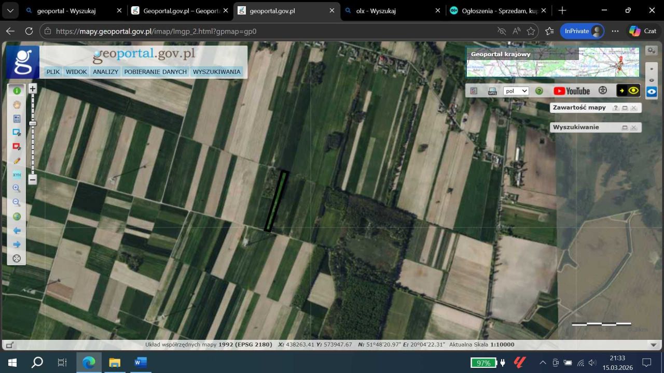
Task: Pick the pencil drawing tool
Action: (17, 161)
